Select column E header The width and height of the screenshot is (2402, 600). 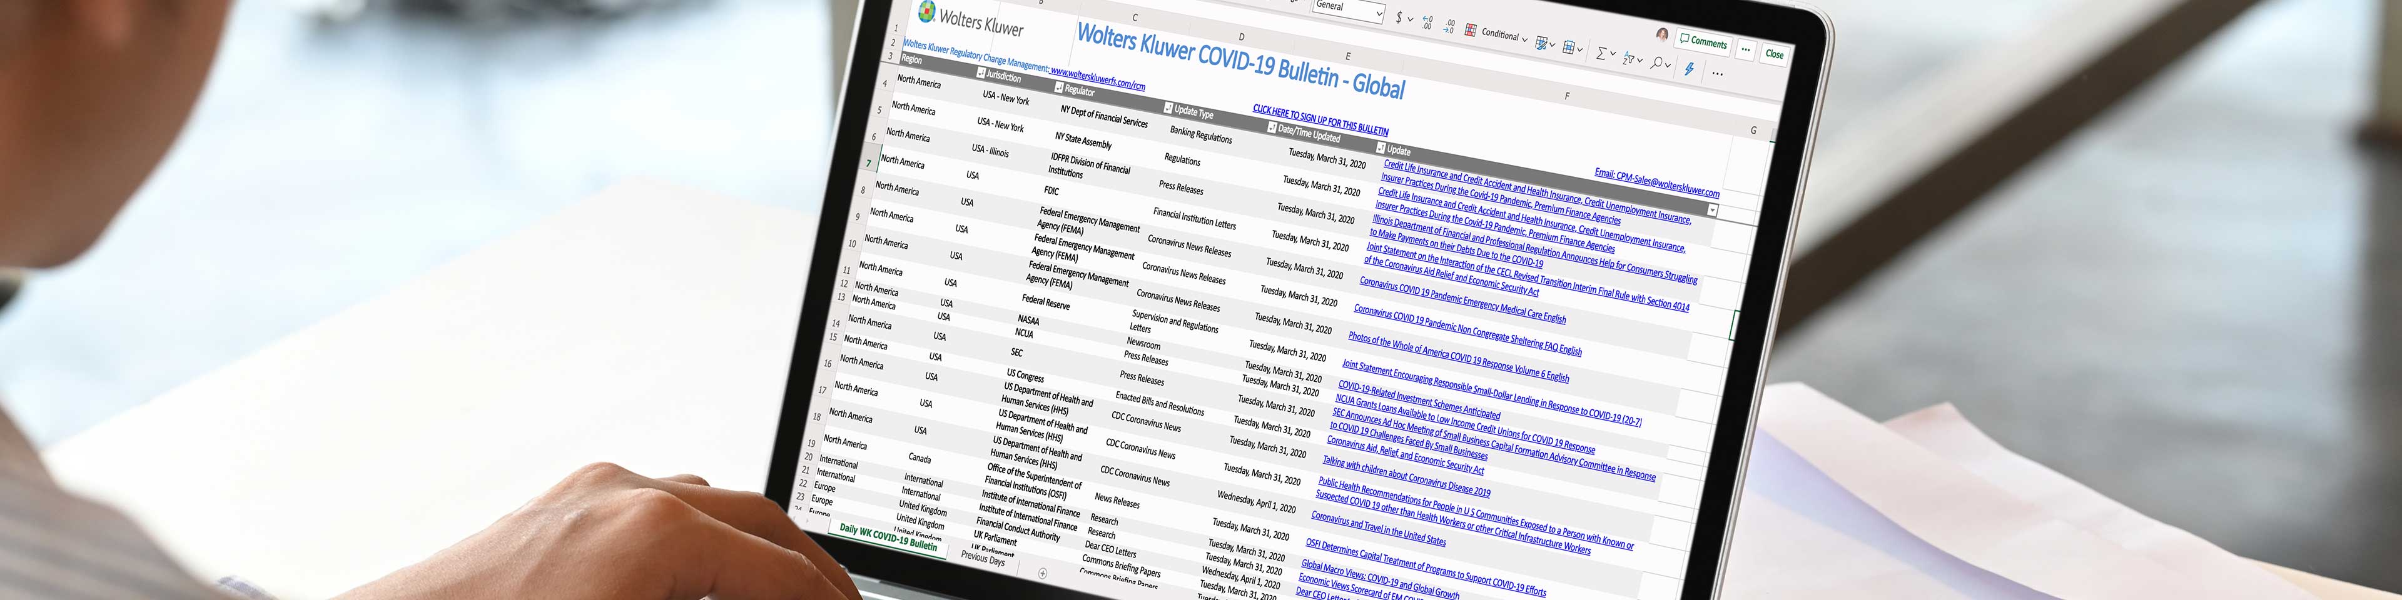[1347, 57]
